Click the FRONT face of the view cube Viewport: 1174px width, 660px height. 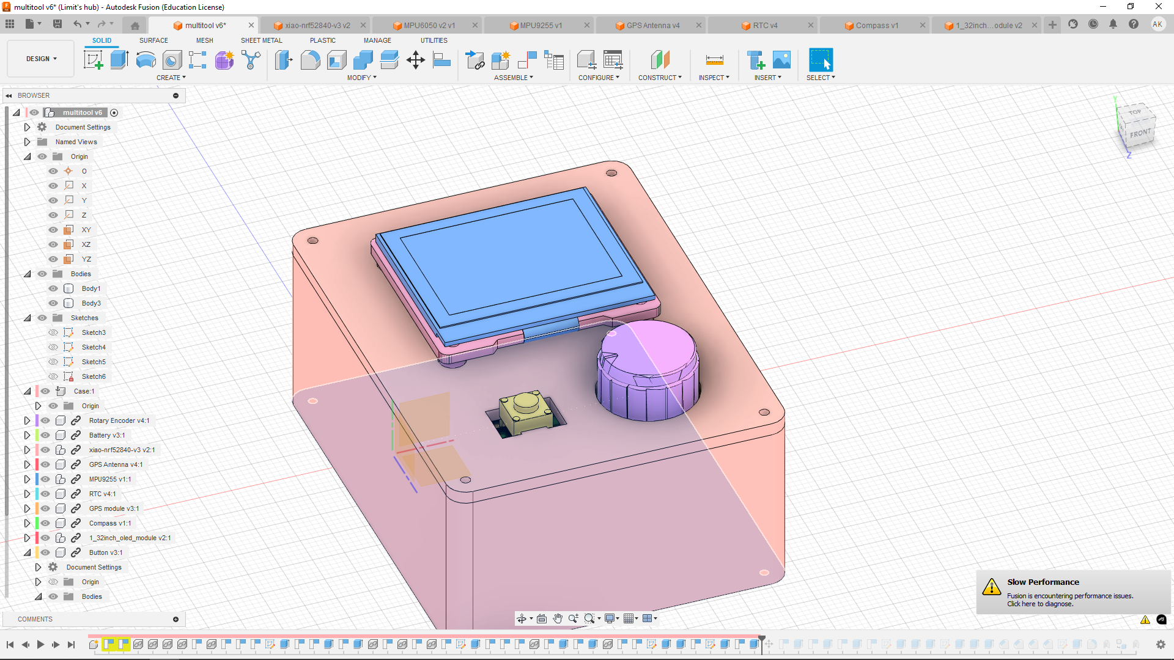pos(1140,133)
